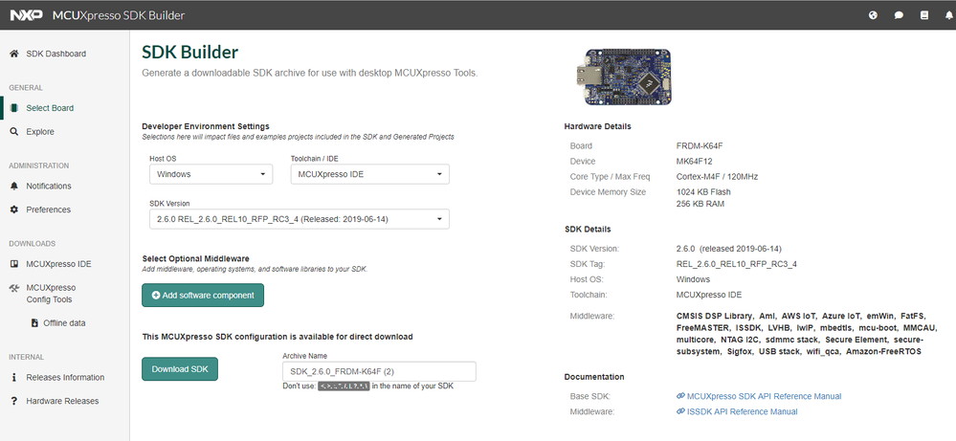956x441 pixels.
Task: Click the SDK Version value 2.6.0 released 2019-06-14
Action: tap(728, 249)
